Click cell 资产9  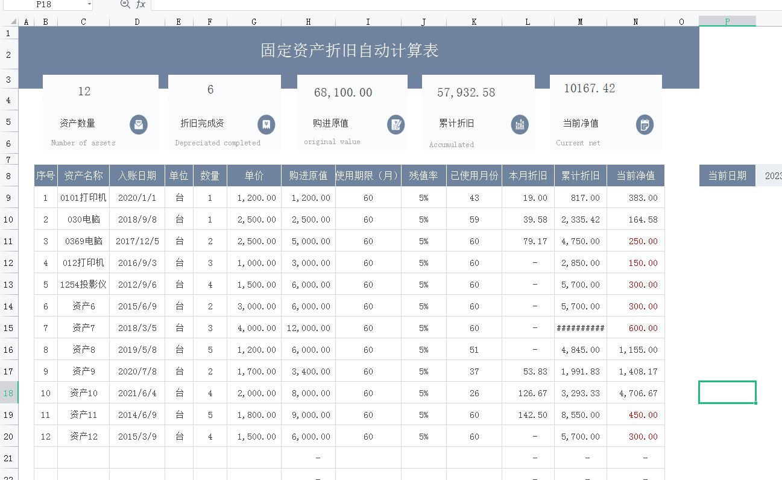click(83, 371)
